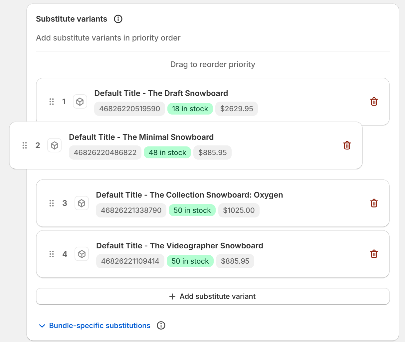This screenshot has width=405, height=342.
Task: Click the product cube icon for Draft Snowboard
Action: click(80, 102)
